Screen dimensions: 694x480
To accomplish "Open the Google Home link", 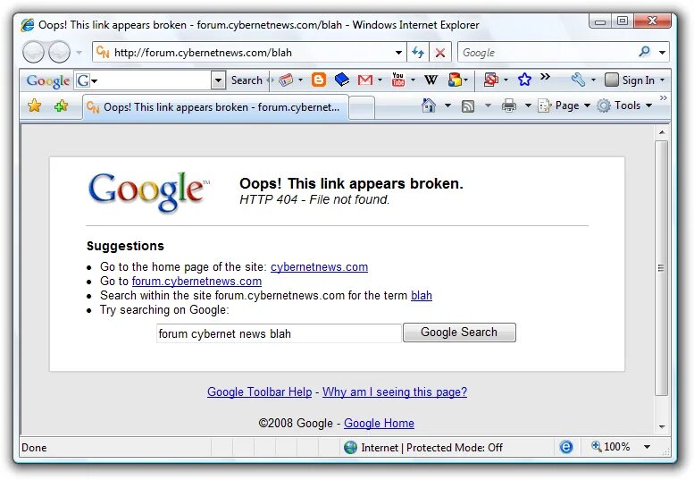I will (379, 424).
